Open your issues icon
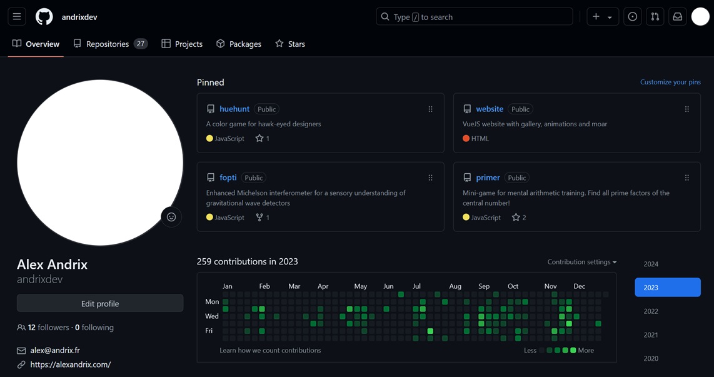Image resolution: width=714 pixels, height=377 pixels. tap(632, 16)
